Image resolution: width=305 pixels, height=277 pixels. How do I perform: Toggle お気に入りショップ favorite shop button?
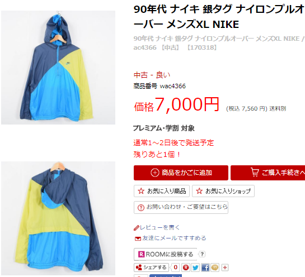pos(223,191)
